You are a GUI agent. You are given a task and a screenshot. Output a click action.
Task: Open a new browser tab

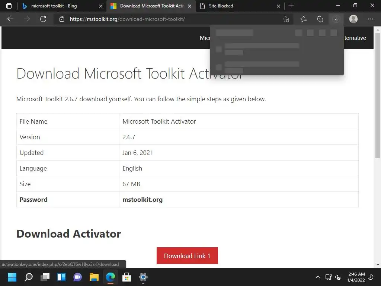[x=291, y=6]
